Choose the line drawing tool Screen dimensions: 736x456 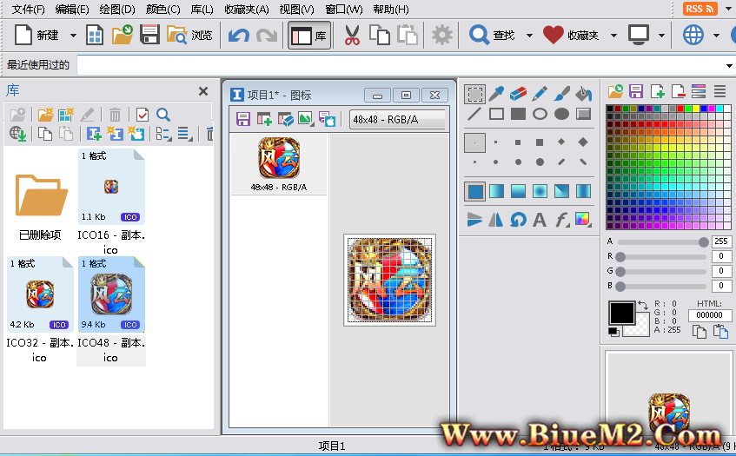pyautogui.click(x=474, y=114)
